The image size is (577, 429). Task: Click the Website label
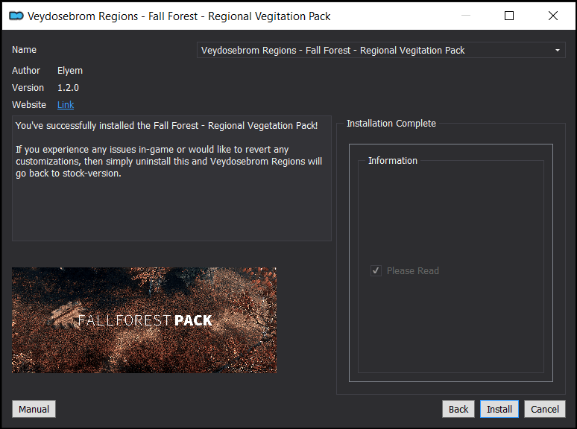point(29,105)
